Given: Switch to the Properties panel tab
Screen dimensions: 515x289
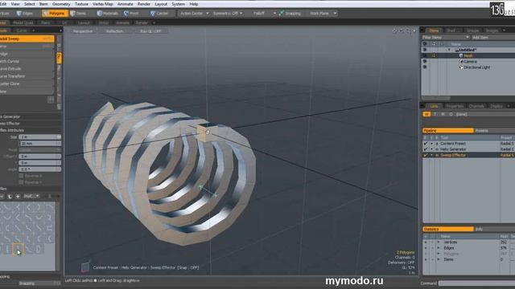Looking at the screenshot, I should tap(455, 106).
